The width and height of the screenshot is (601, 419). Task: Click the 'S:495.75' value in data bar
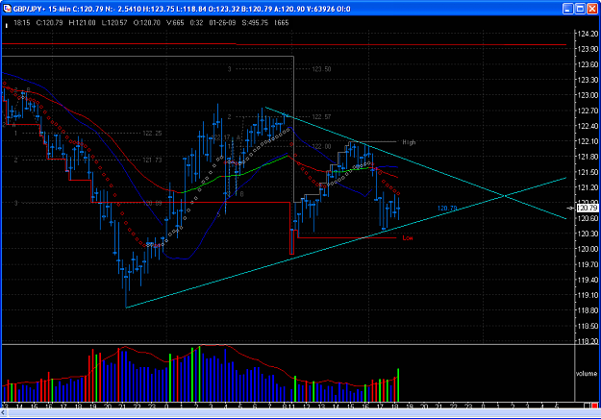(x=255, y=23)
